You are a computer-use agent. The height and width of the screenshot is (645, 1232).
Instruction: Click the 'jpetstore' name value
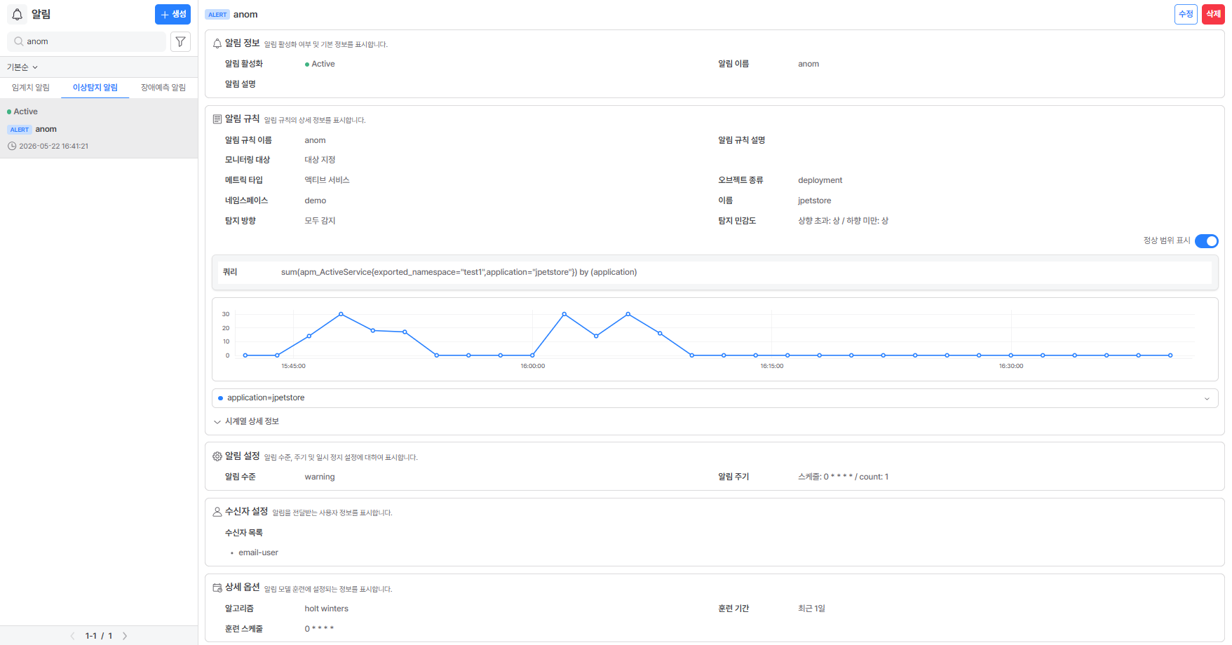pos(814,201)
